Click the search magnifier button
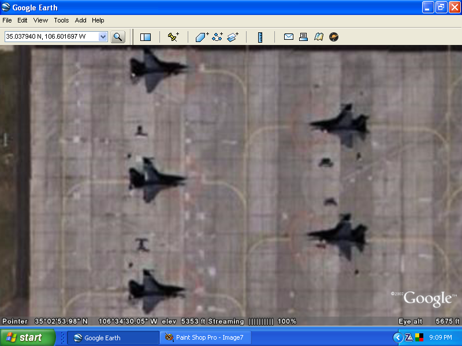 pyautogui.click(x=118, y=37)
